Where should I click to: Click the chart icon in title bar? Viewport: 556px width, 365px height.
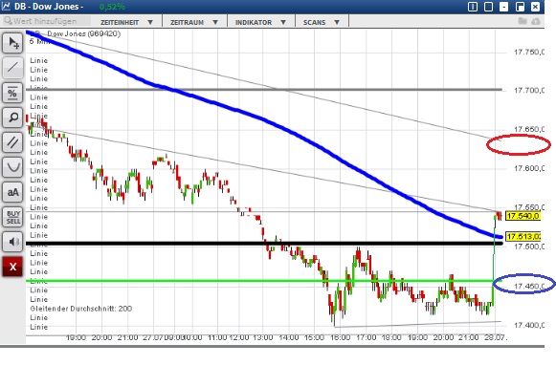[6, 6]
